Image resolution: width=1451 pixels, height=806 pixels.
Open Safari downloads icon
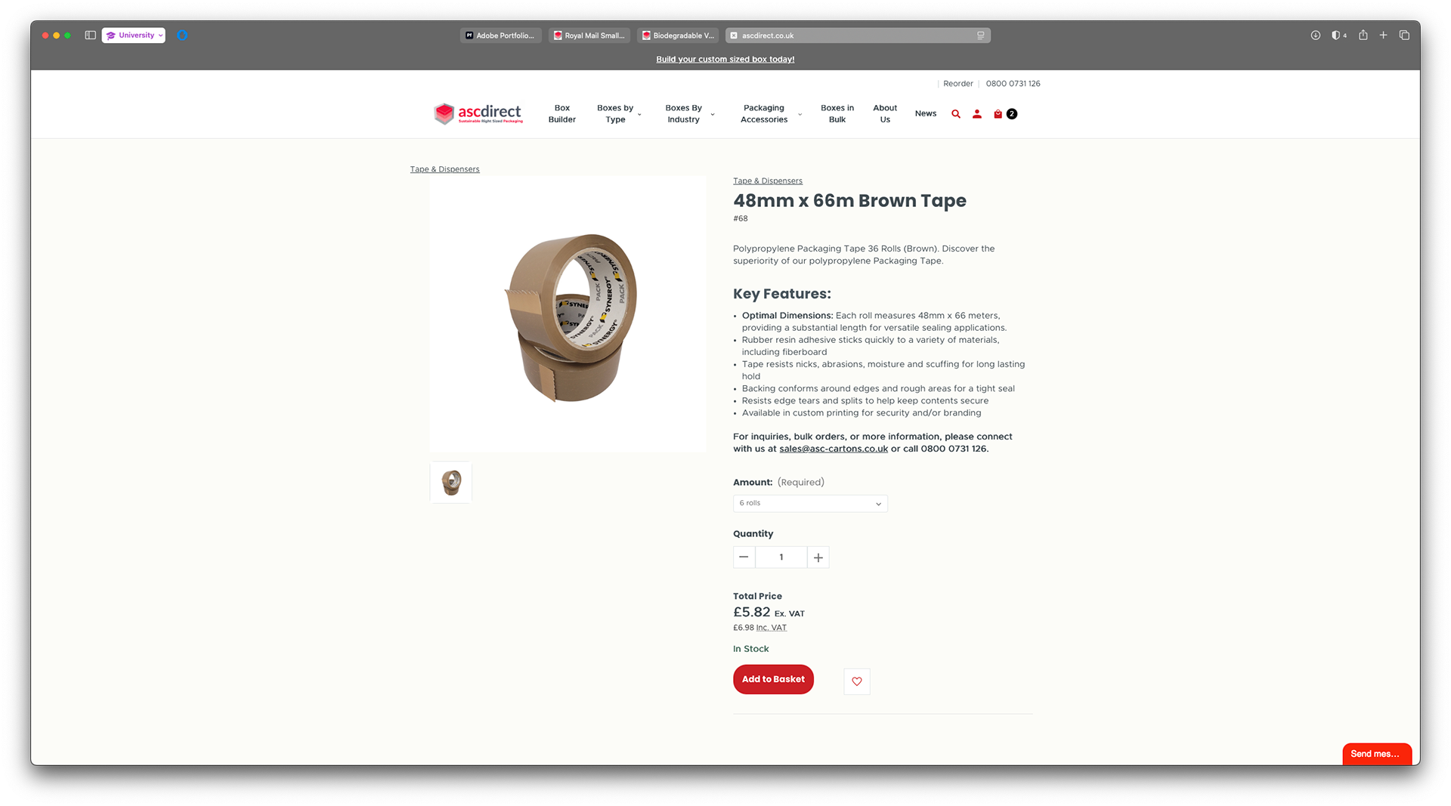click(x=1316, y=36)
